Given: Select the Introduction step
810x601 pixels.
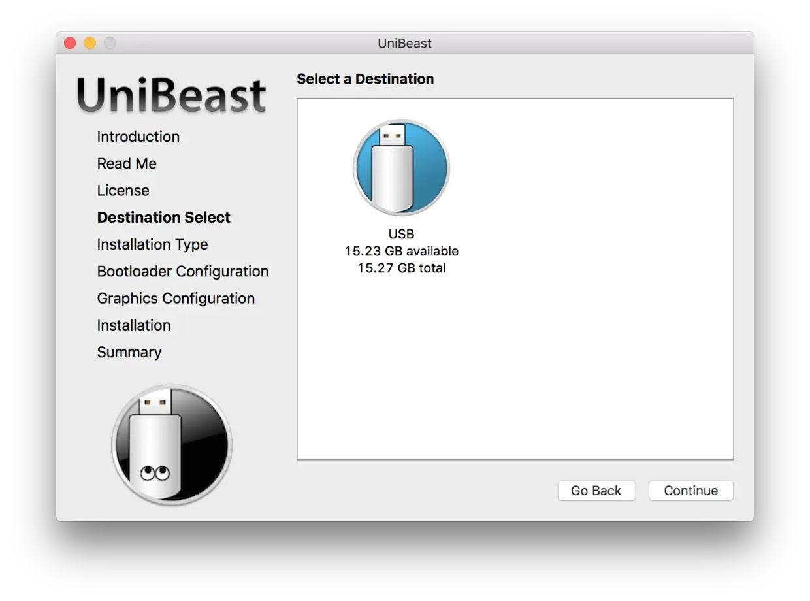Looking at the screenshot, I should coord(138,137).
